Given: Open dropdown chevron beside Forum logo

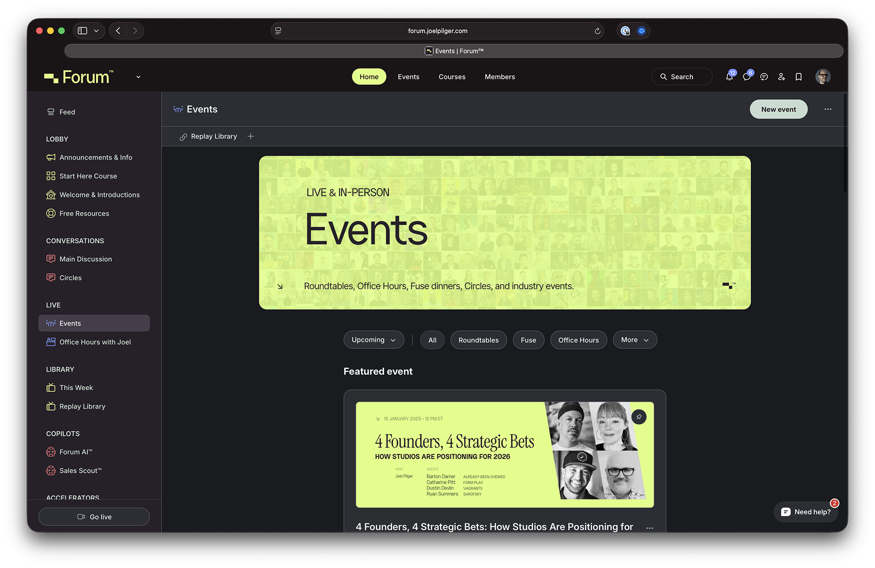Looking at the screenshot, I should click(x=138, y=77).
